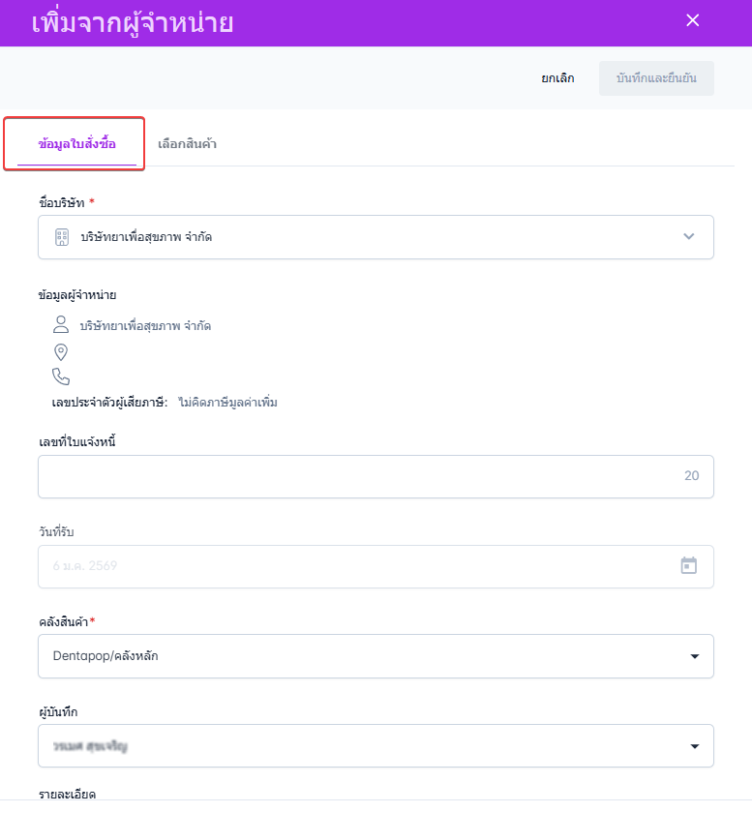Click the dialog title เพิ่มจากผู้จำหน่าย

pyautogui.click(x=133, y=23)
